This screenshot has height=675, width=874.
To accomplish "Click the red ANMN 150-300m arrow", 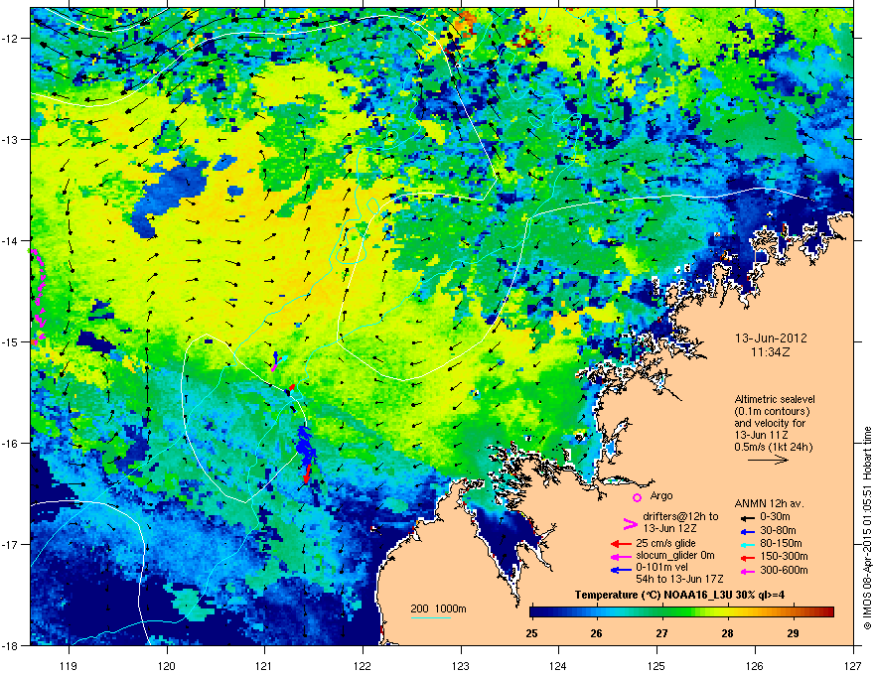I will pyautogui.click(x=746, y=557).
